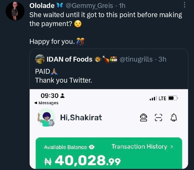
Task: Tap the QR scan icon
Action: (158, 117)
